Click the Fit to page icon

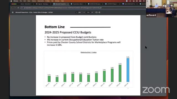point(97,12)
